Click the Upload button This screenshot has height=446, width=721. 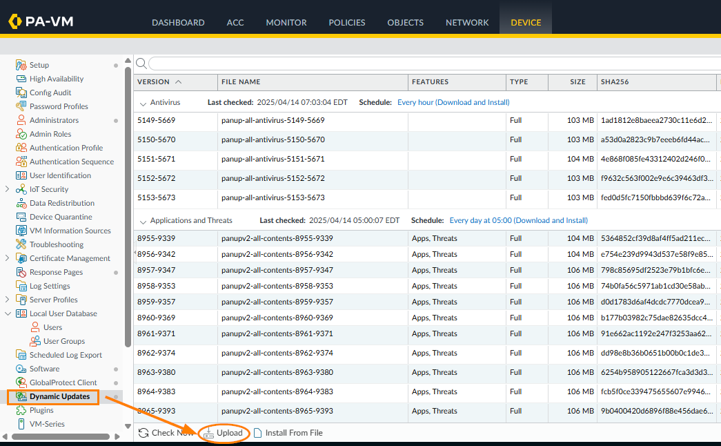(x=224, y=433)
